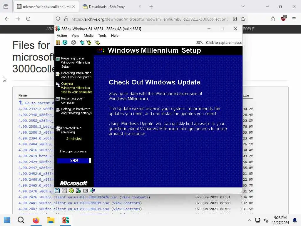
Task: Click the sound speaker status icon
Action: click(x=93, y=191)
